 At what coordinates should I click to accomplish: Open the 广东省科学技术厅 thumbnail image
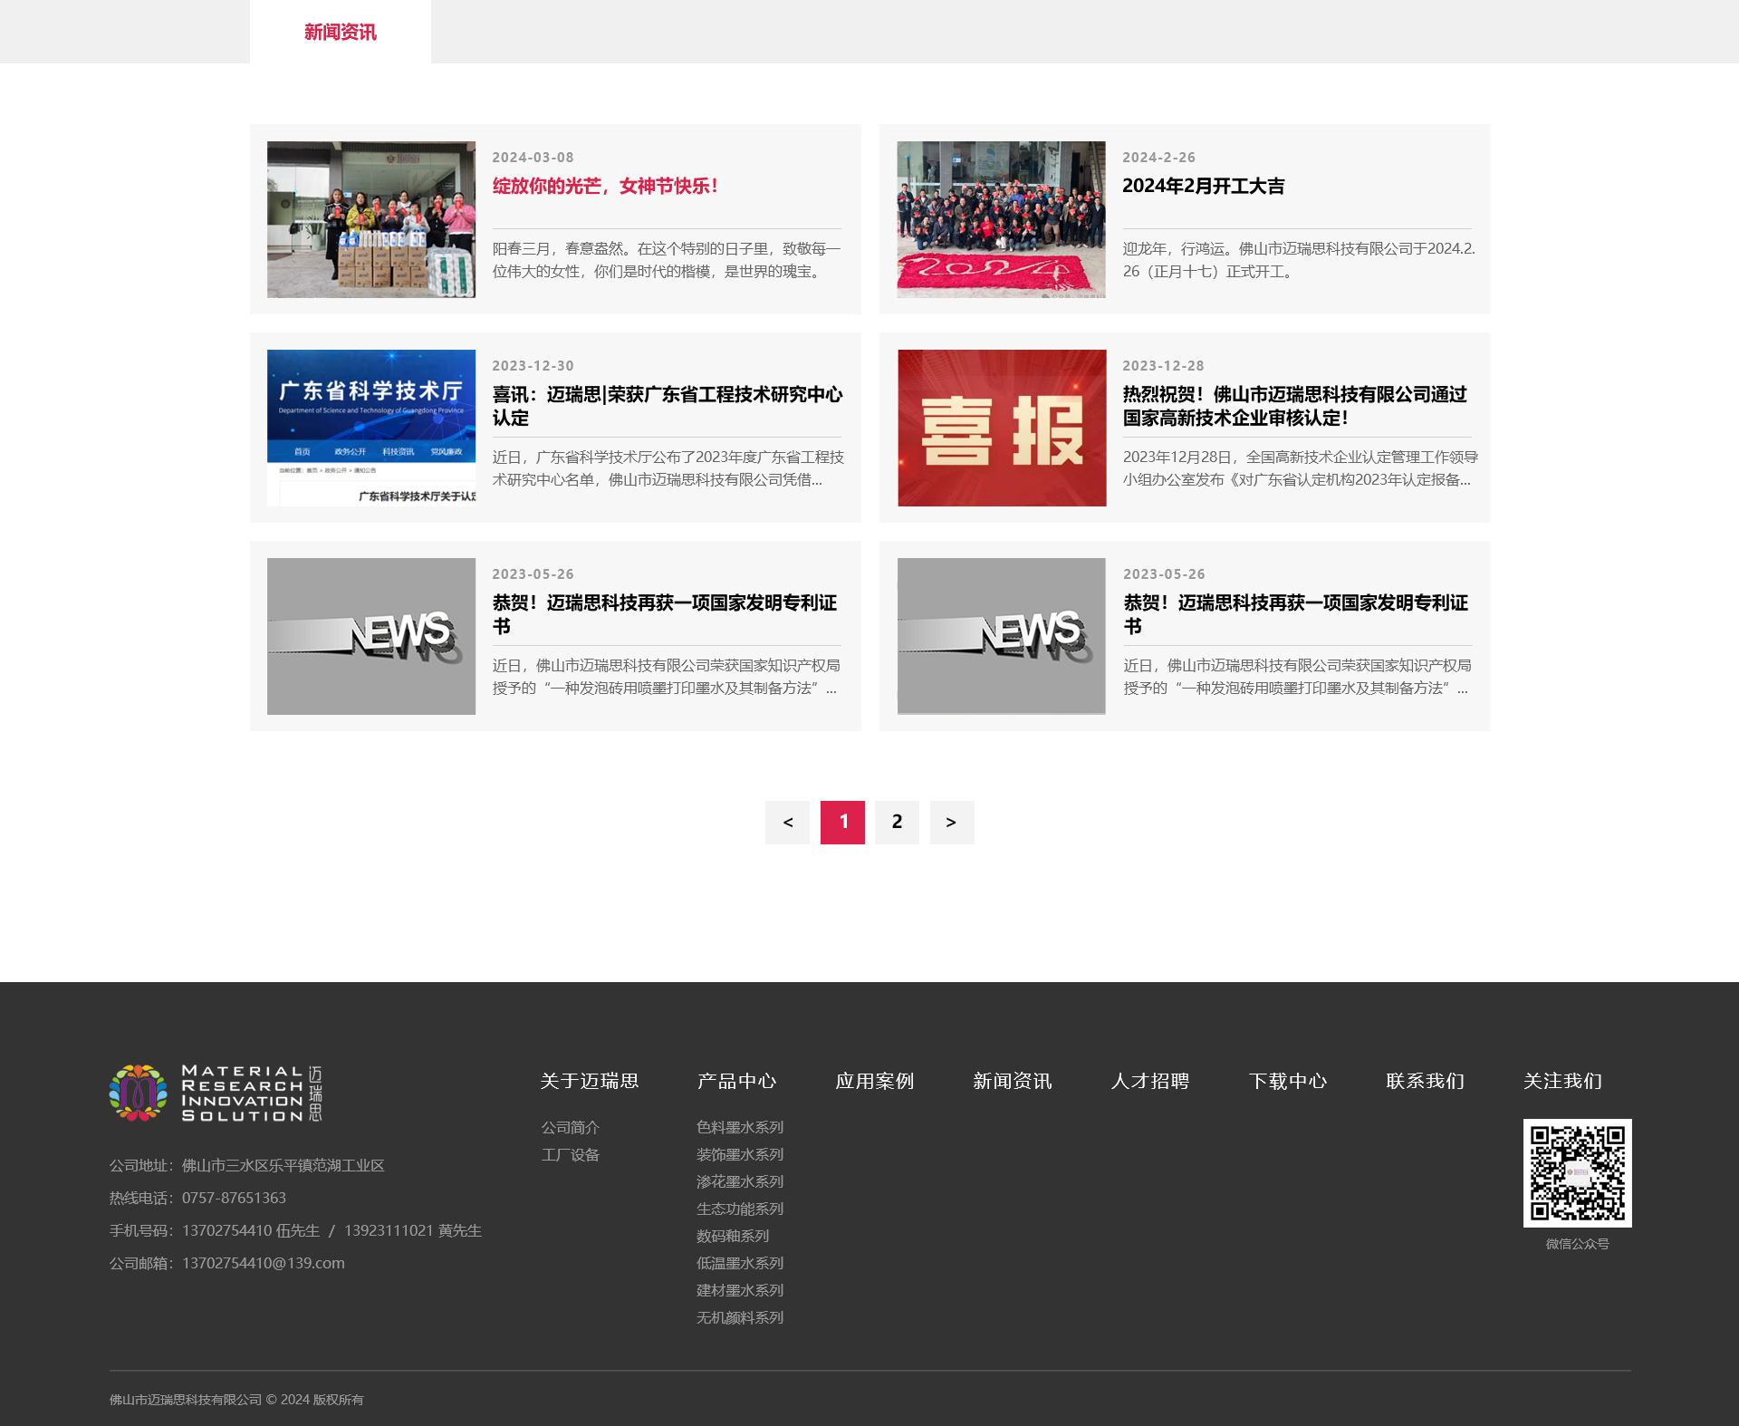[x=370, y=428]
